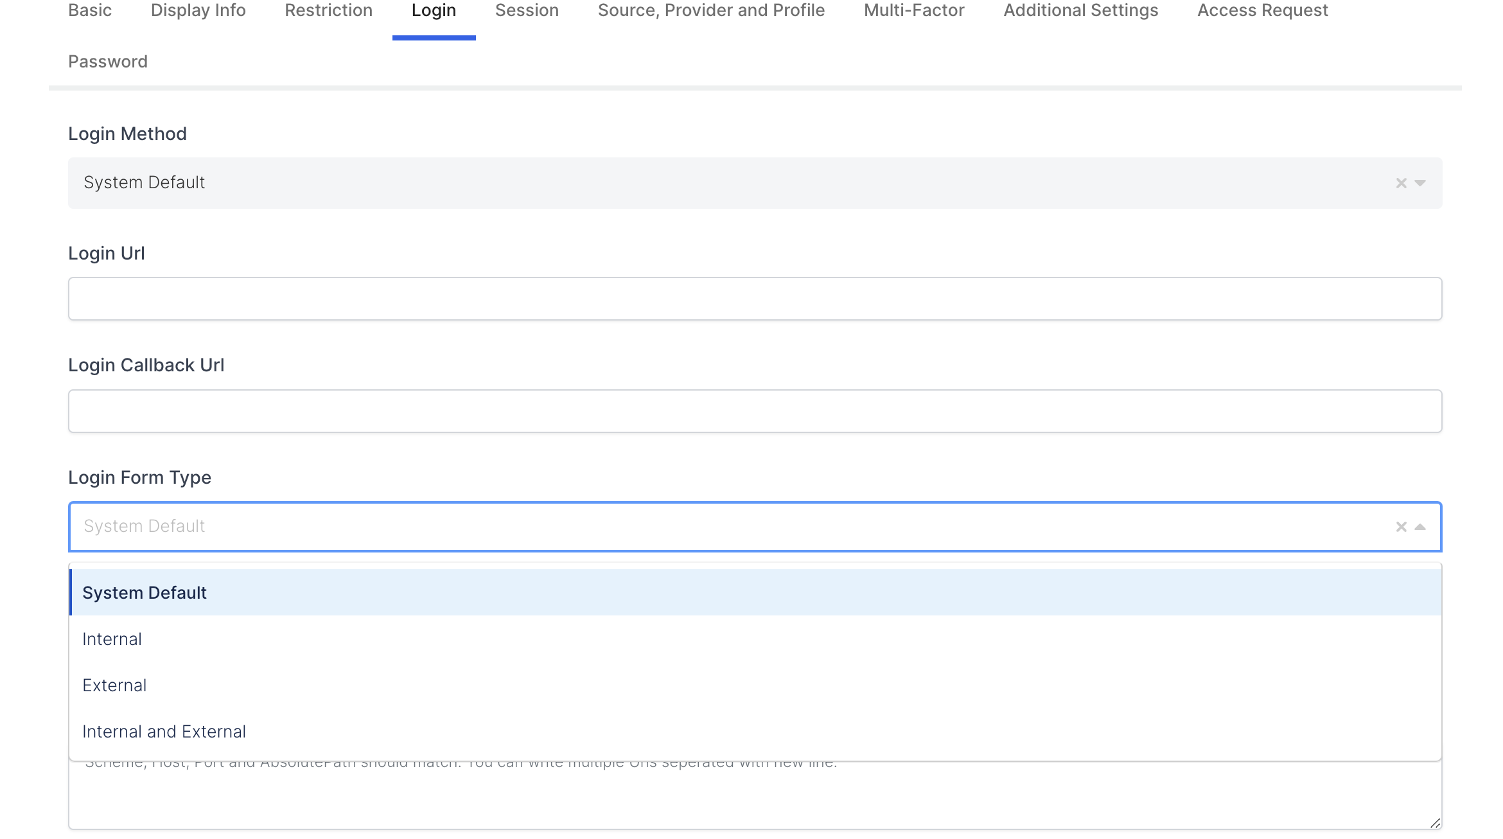
Task: Open Source, Provider and Profile tab
Action: [711, 11]
